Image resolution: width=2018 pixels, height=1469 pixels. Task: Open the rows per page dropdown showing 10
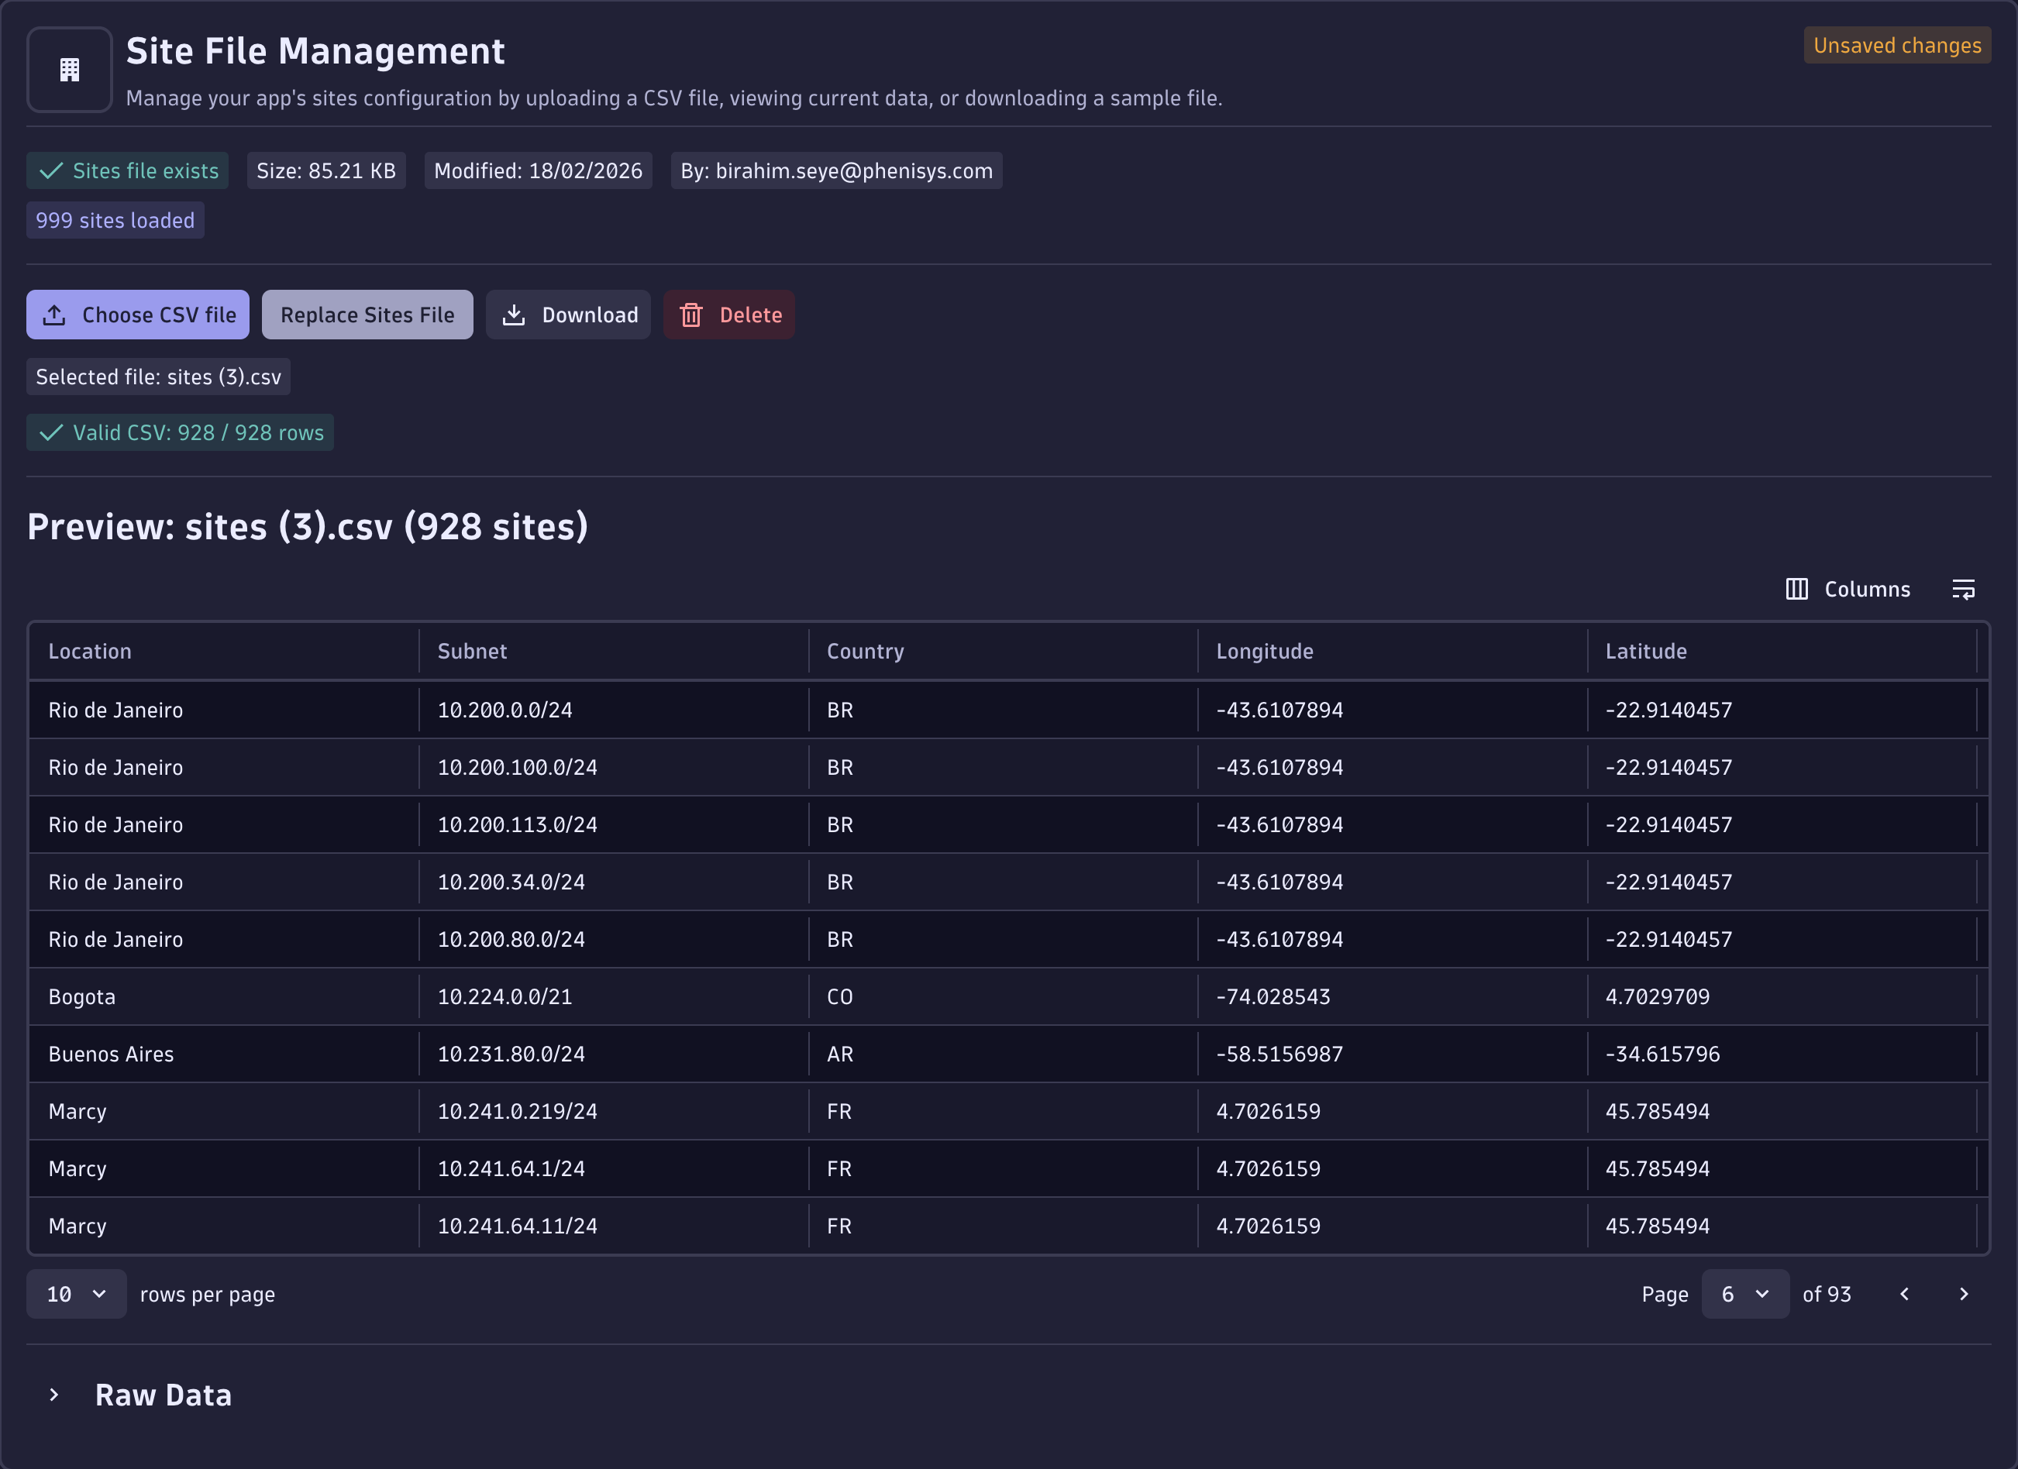point(77,1294)
